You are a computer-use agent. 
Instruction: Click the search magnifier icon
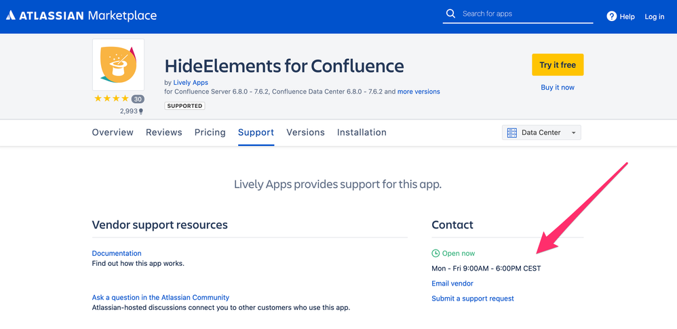tap(450, 14)
